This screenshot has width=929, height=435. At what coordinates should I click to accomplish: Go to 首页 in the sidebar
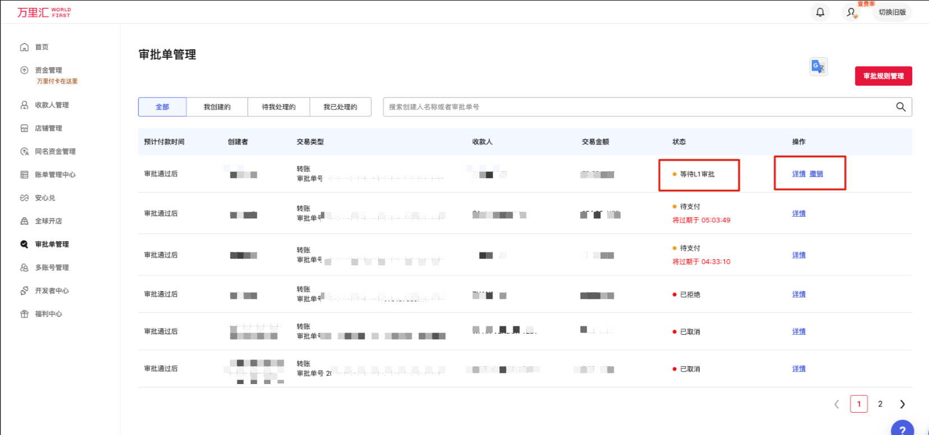point(42,47)
